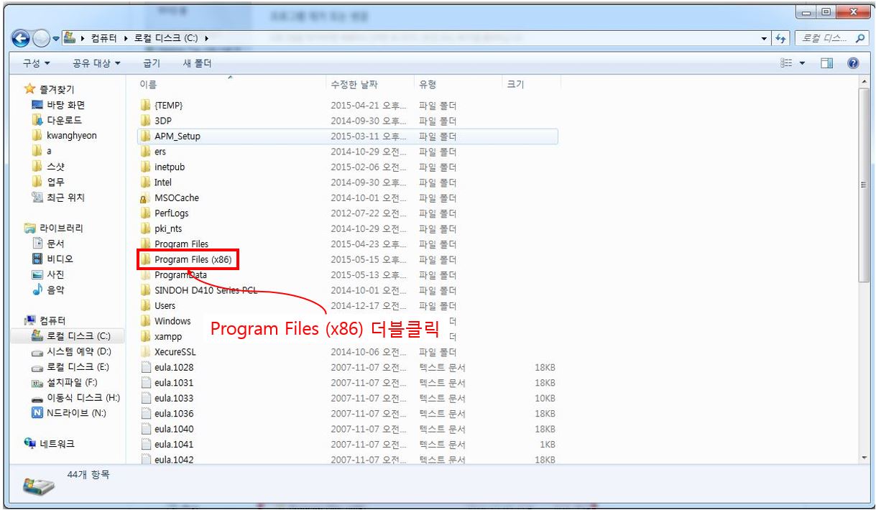This screenshot has height=510, width=876.
Task: Sort files by 이름 column header
Action: (x=148, y=85)
